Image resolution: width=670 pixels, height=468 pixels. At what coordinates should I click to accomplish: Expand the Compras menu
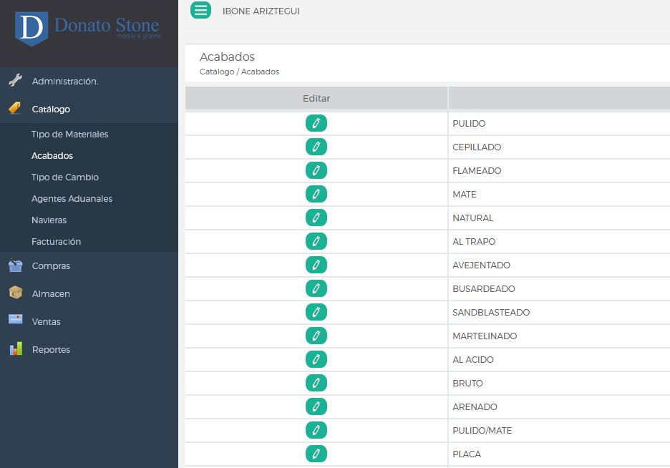(51, 266)
